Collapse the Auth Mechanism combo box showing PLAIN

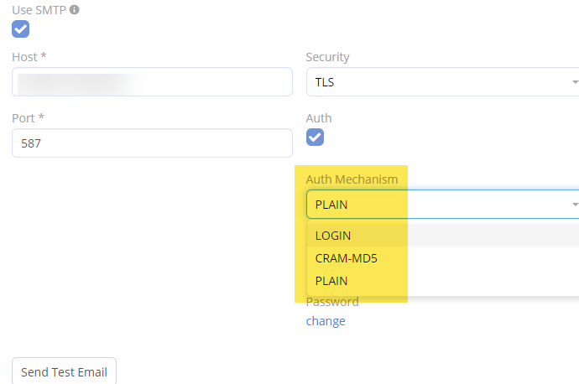(x=436, y=205)
